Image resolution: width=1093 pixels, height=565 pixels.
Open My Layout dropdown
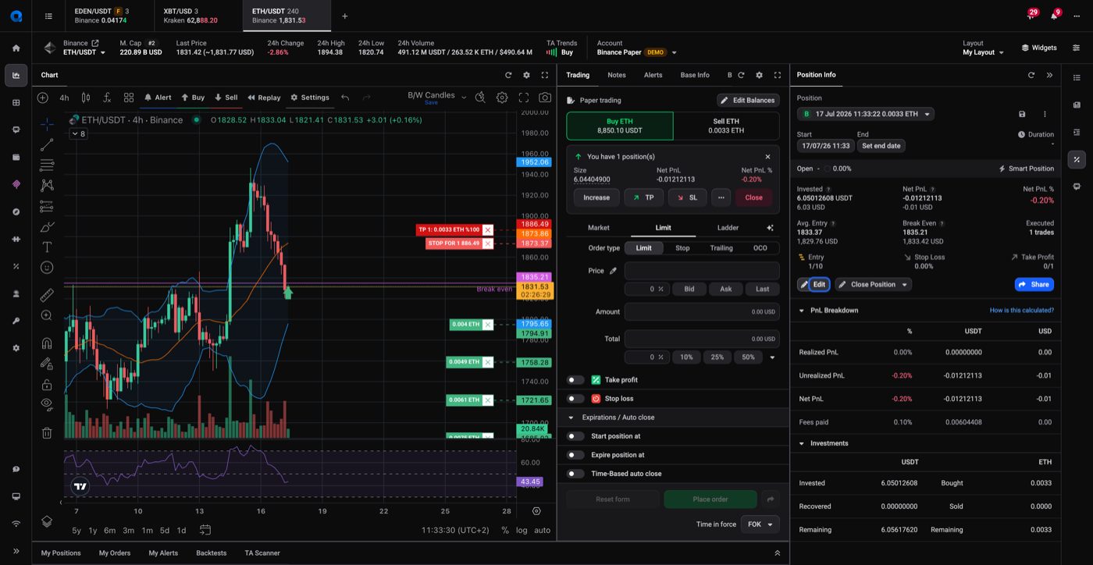[984, 52]
